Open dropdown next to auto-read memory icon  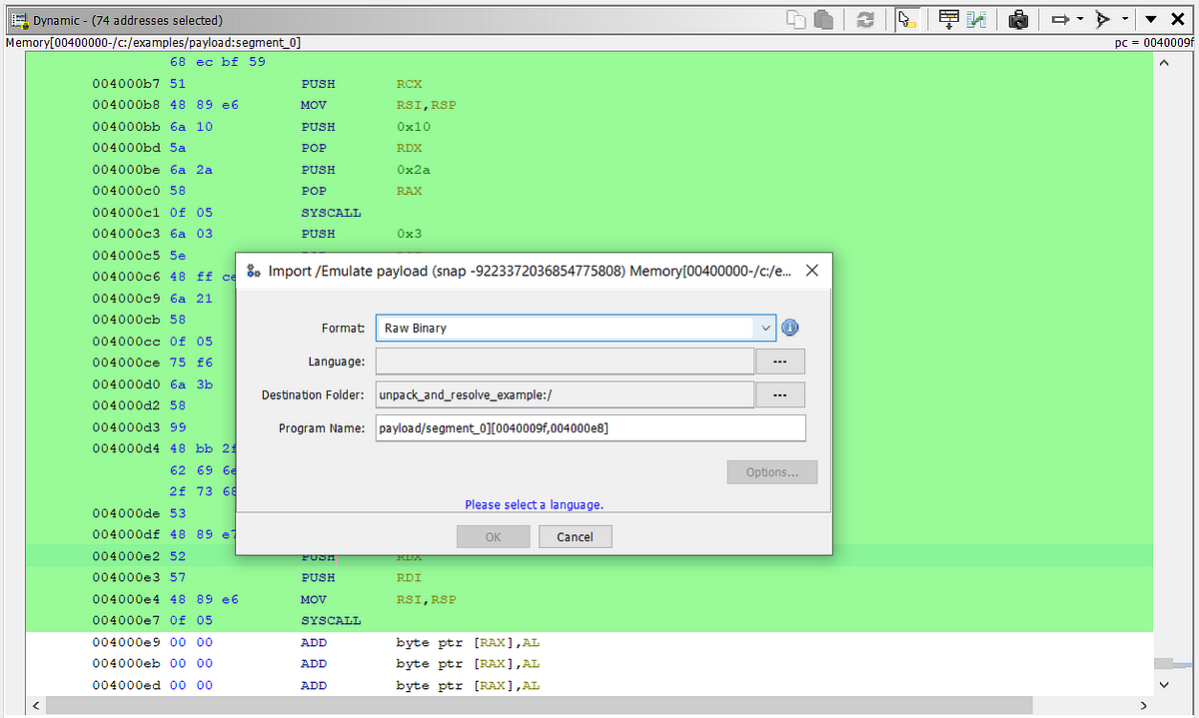pyautogui.click(x=1125, y=20)
